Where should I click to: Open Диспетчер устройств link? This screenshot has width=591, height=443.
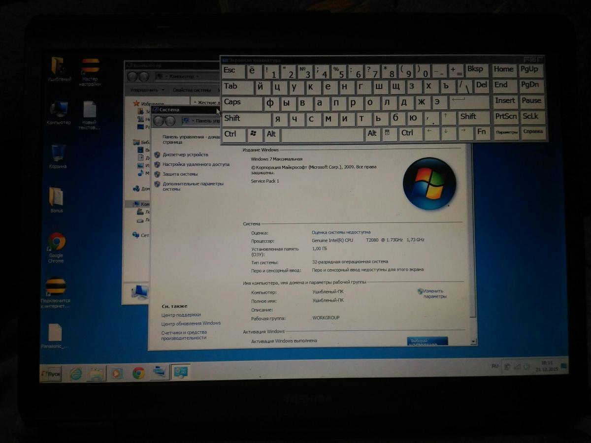pyautogui.click(x=185, y=155)
